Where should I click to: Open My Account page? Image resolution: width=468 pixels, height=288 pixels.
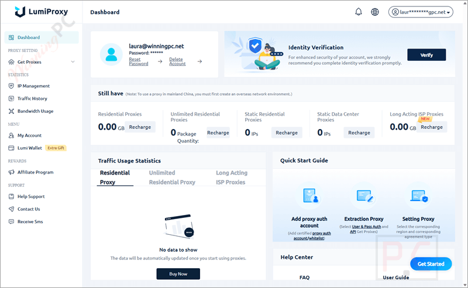pyautogui.click(x=29, y=136)
